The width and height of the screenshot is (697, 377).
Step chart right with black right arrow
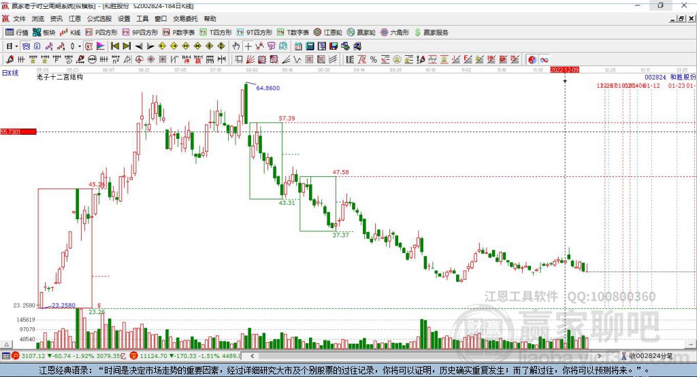coord(150,46)
